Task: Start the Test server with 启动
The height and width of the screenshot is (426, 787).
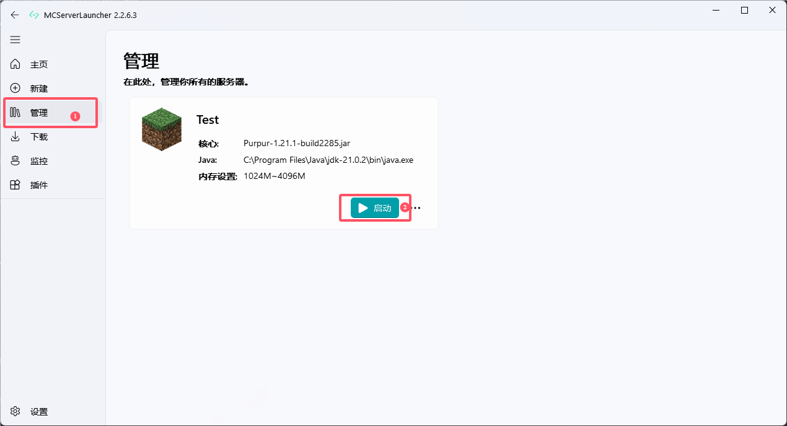Action: [375, 208]
